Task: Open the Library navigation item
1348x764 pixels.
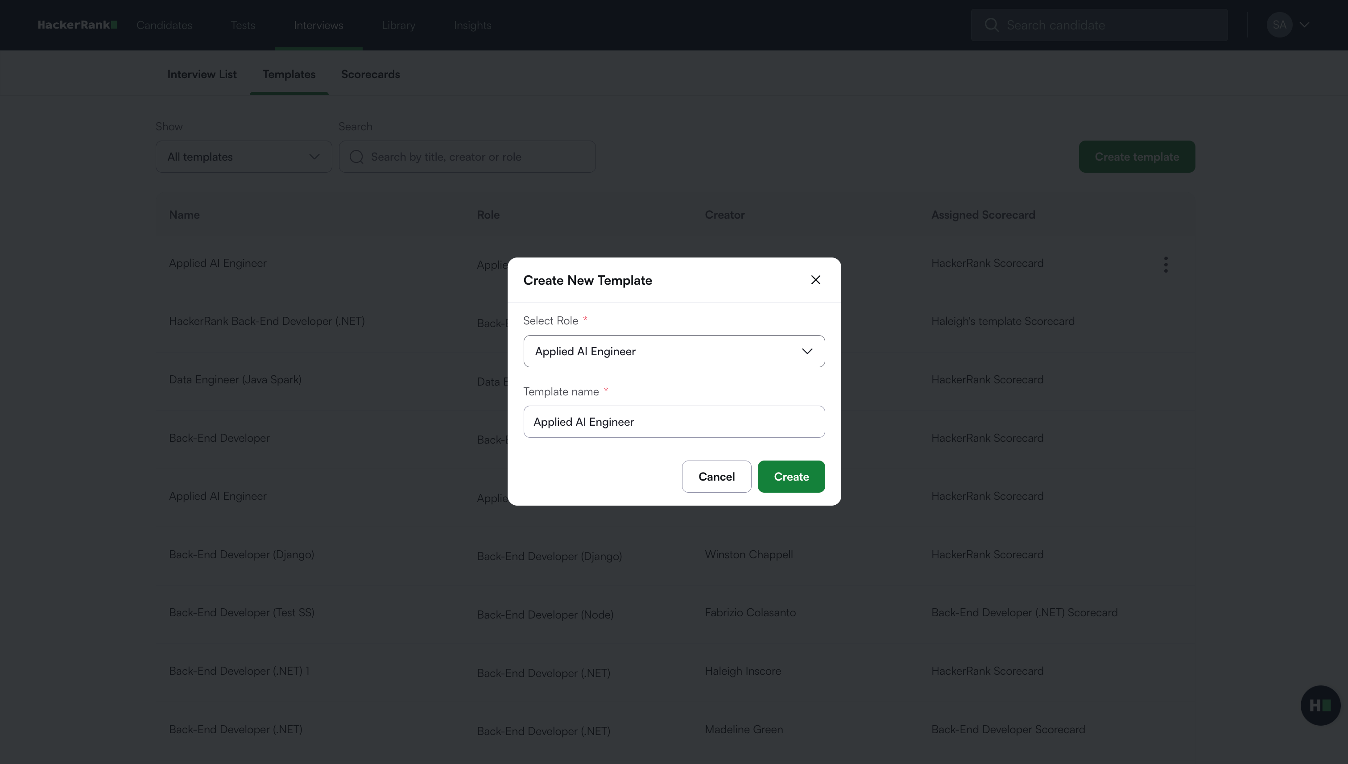Action: pos(398,25)
